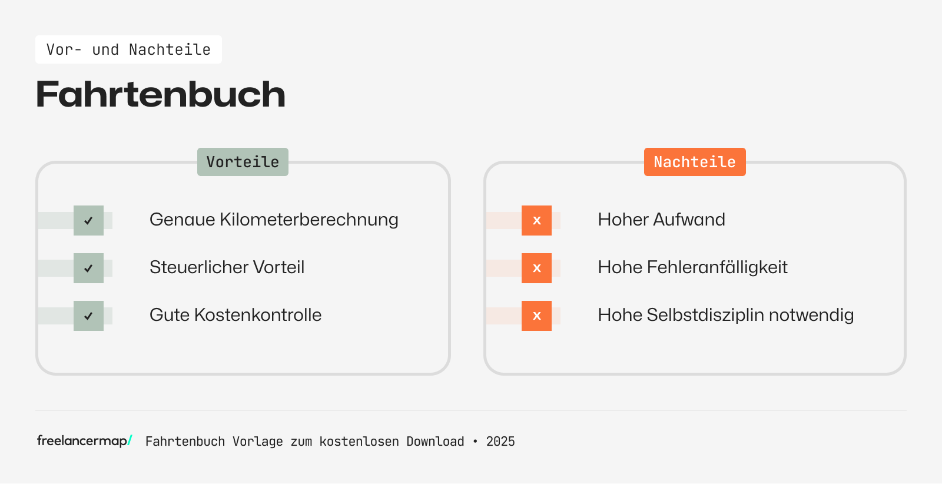Click the Gute Kostenkontrolle text

click(x=235, y=315)
